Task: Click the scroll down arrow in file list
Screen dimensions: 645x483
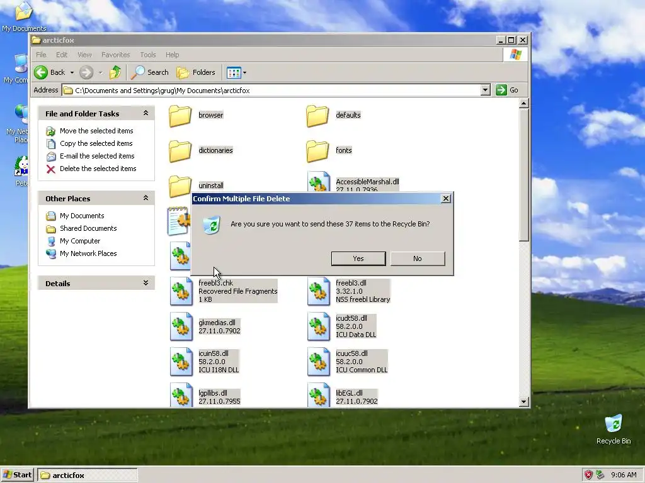Action: [523, 402]
